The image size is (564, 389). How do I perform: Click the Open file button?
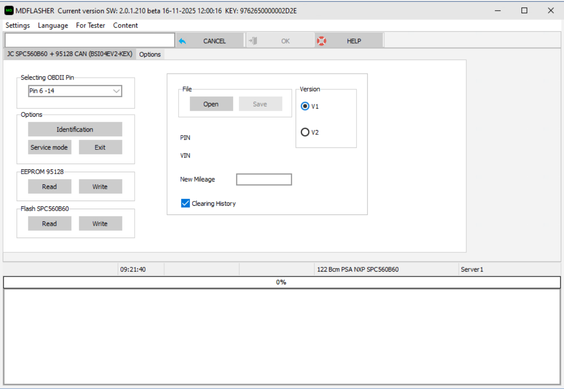211,104
